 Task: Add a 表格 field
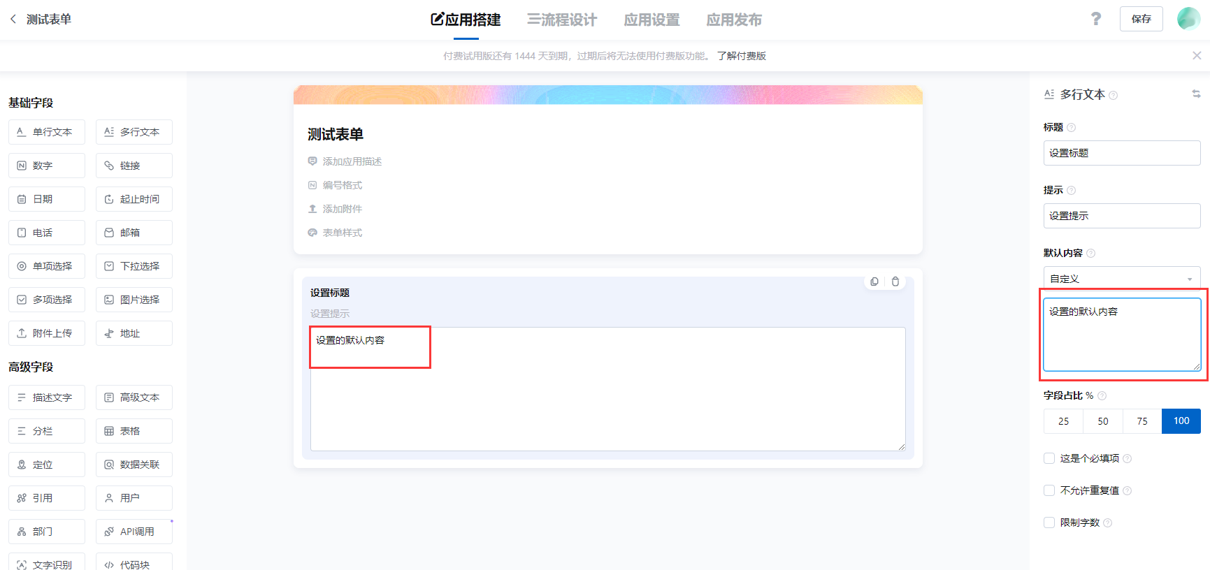coord(134,431)
